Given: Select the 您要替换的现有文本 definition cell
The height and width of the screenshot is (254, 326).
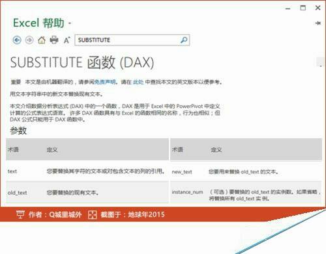Looking at the screenshot, I should click(72, 192).
